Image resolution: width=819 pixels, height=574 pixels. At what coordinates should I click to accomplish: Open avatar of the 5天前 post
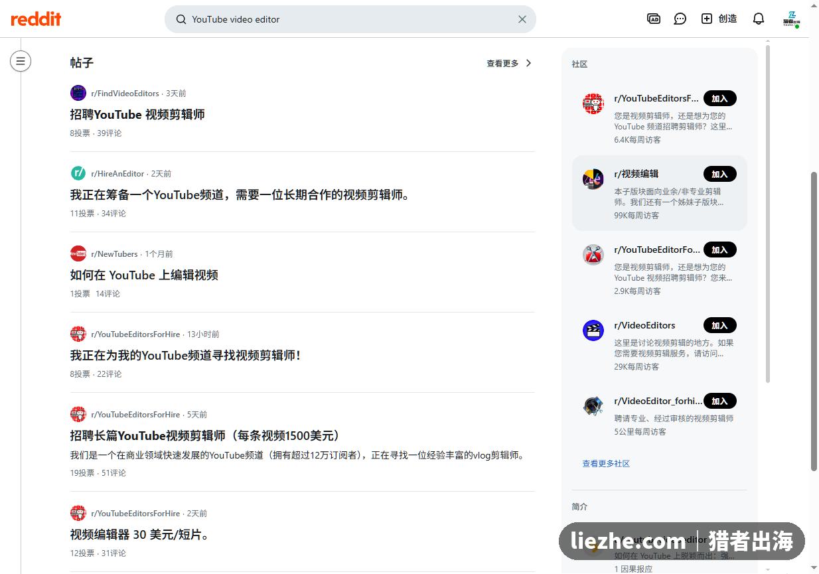click(x=78, y=414)
